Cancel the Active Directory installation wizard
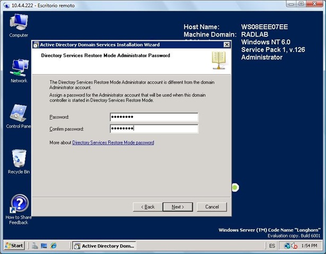Image resolution: width=326 pixels, height=254 pixels. (x=212, y=206)
